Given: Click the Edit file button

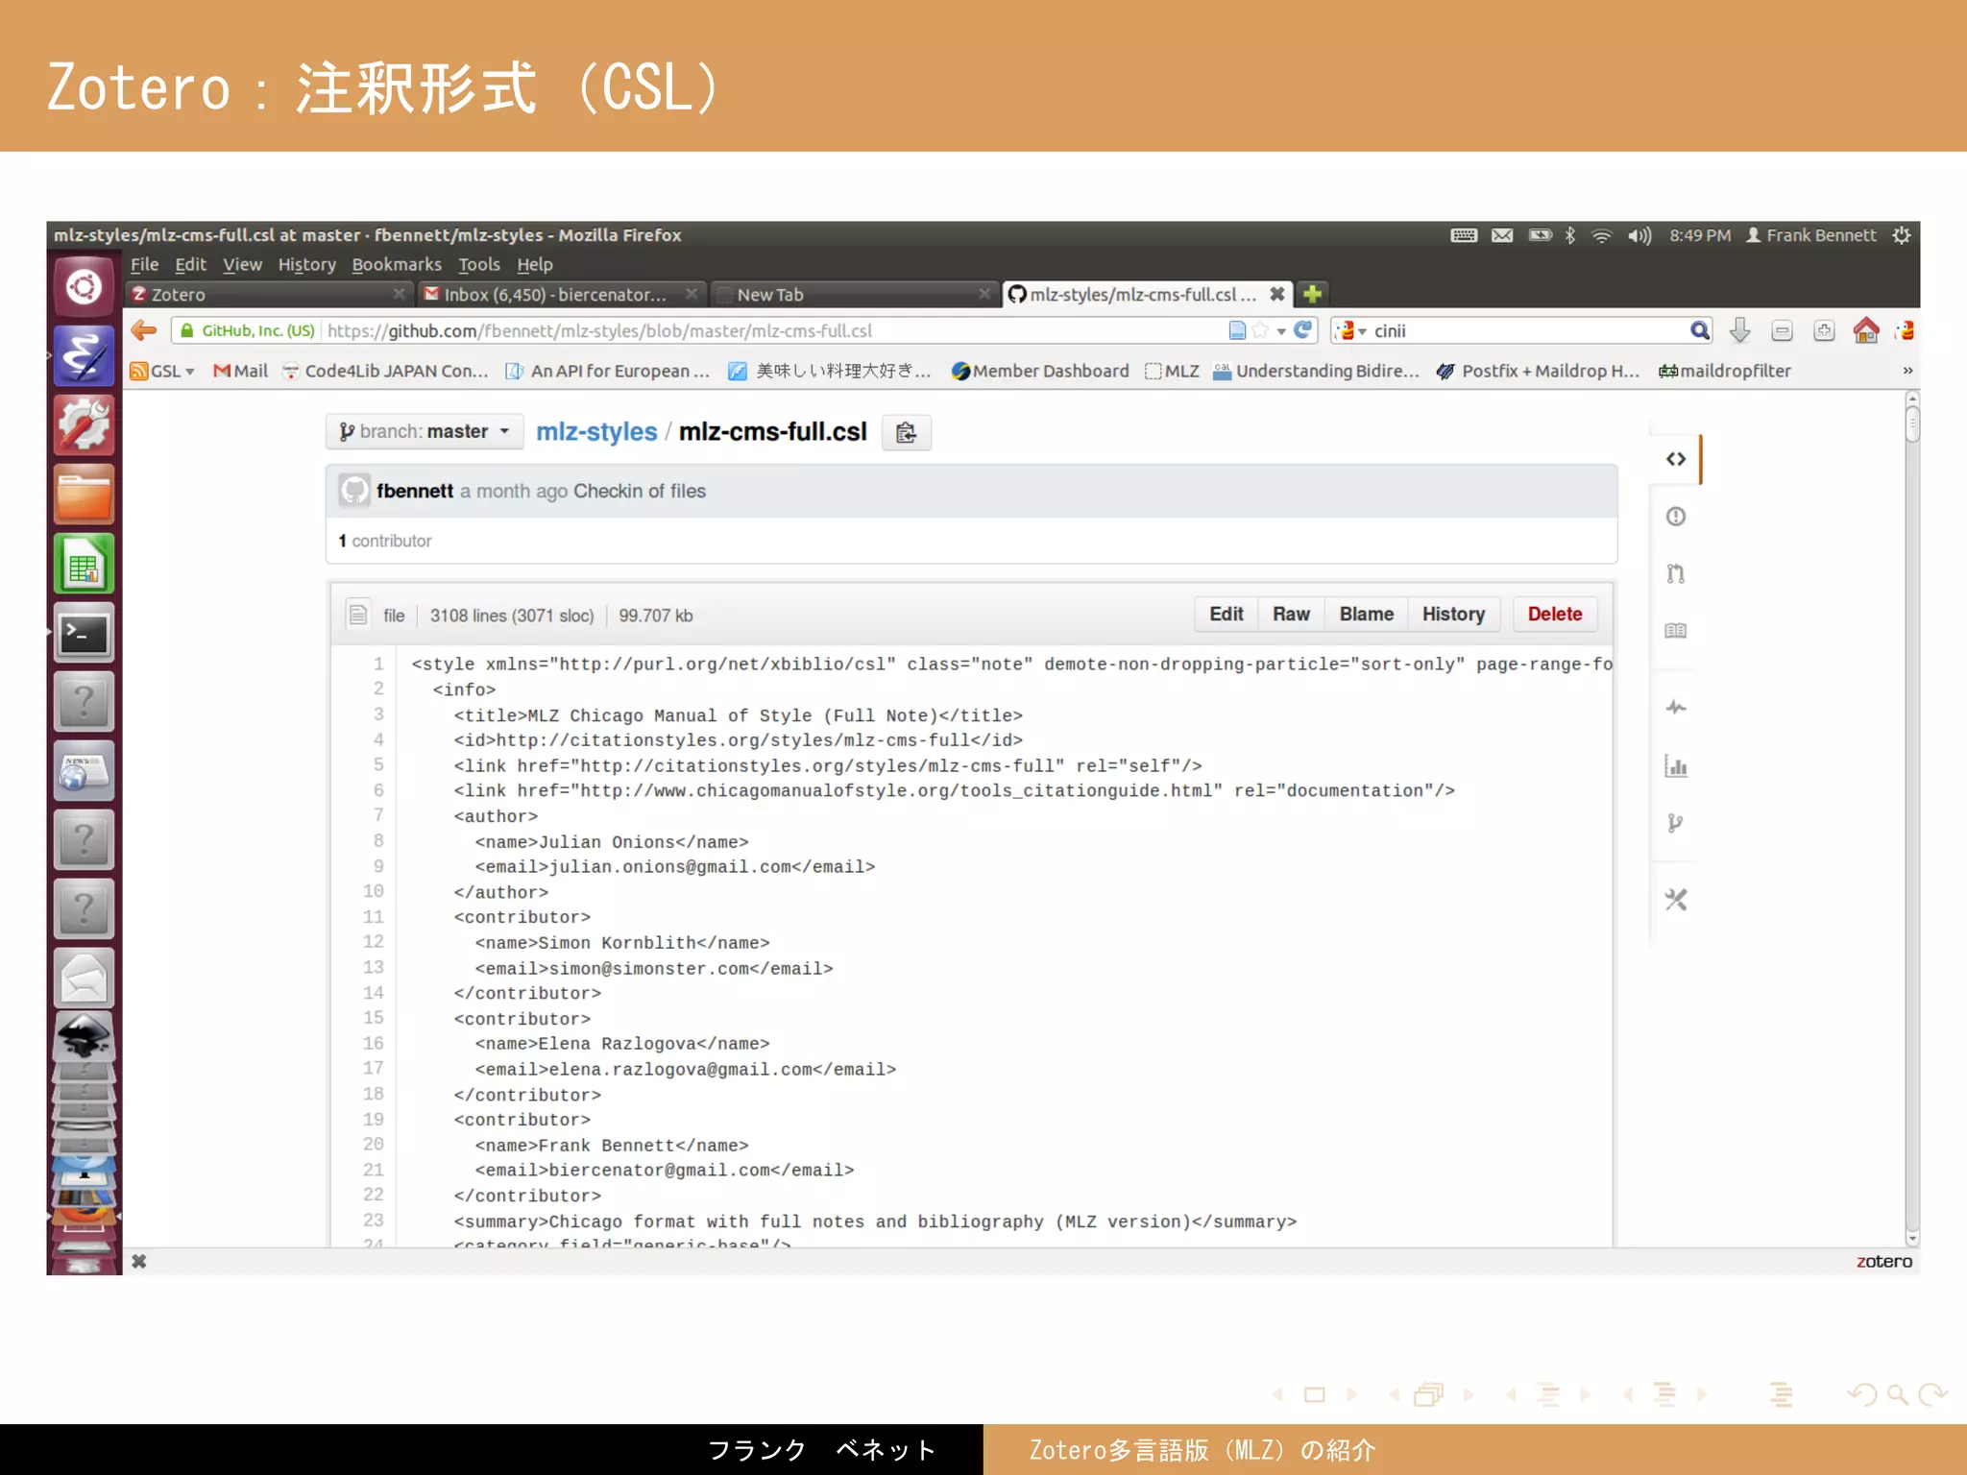Looking at the screenshot, I should click(x=1226, y=615).
